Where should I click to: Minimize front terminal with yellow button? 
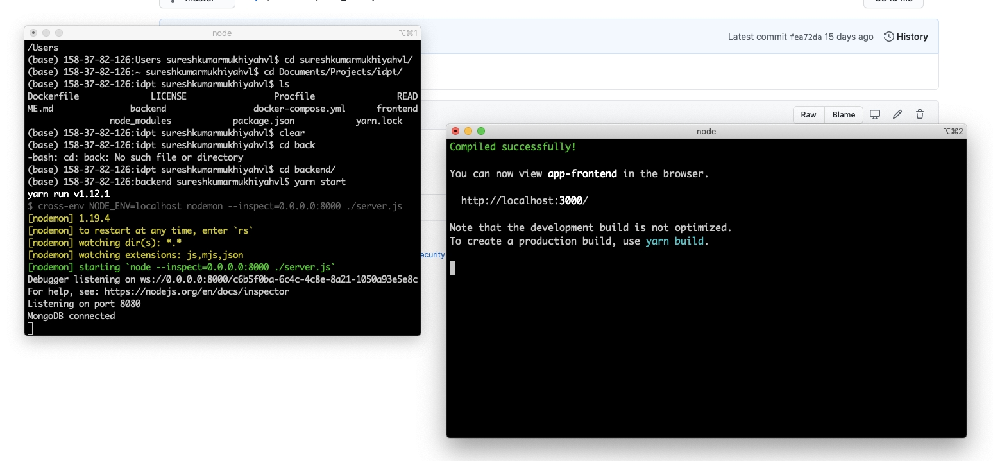[468, 131]
